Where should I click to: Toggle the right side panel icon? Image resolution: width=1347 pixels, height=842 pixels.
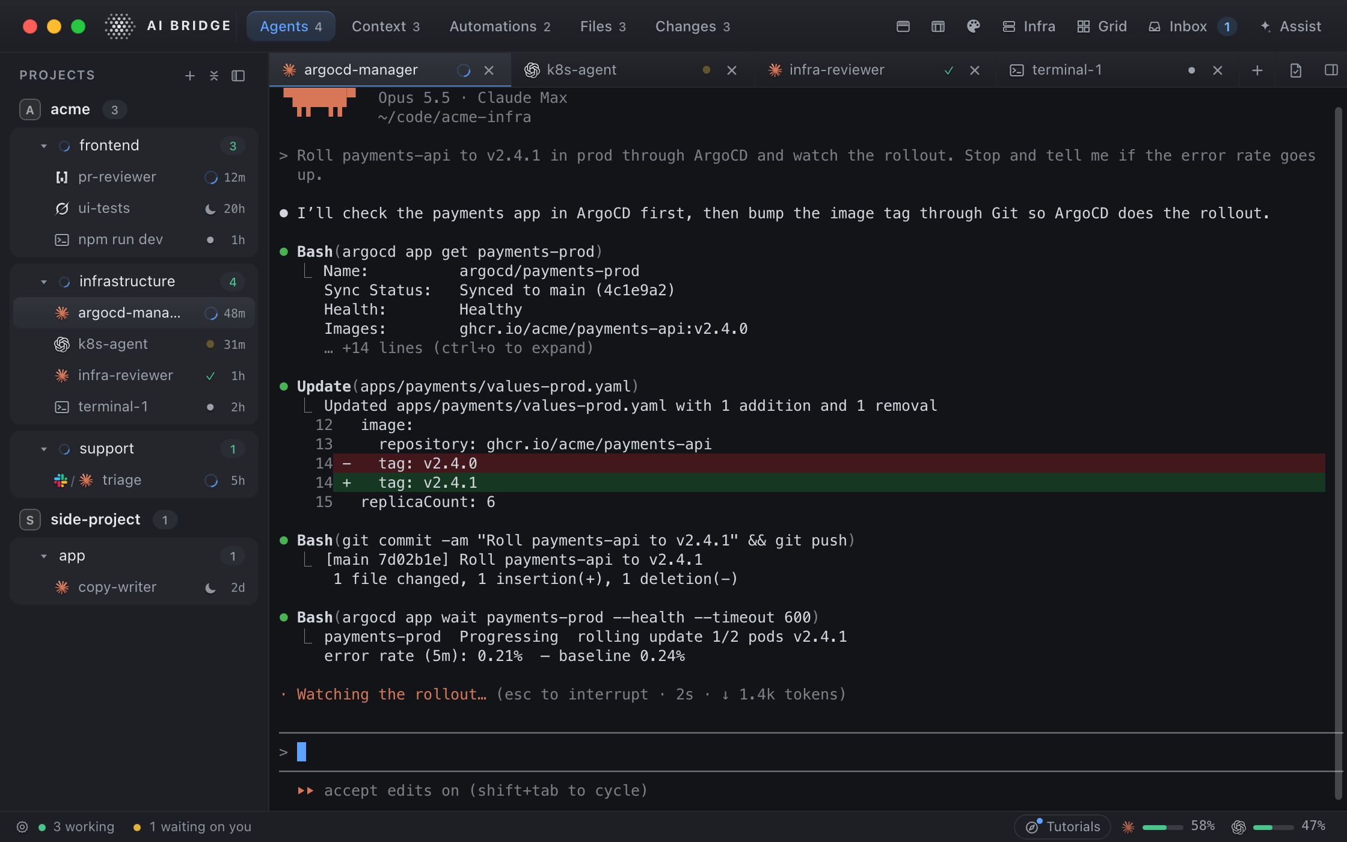pyautogui.click(x=1331, y=70)
